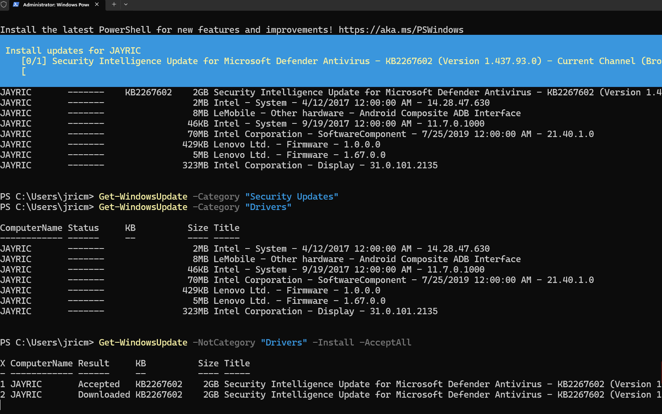Image resolution: width=662 pixels, height=414 pixels.
Task: Click the 'Accepted' result in row 1
Action: [x=99, y=384]
